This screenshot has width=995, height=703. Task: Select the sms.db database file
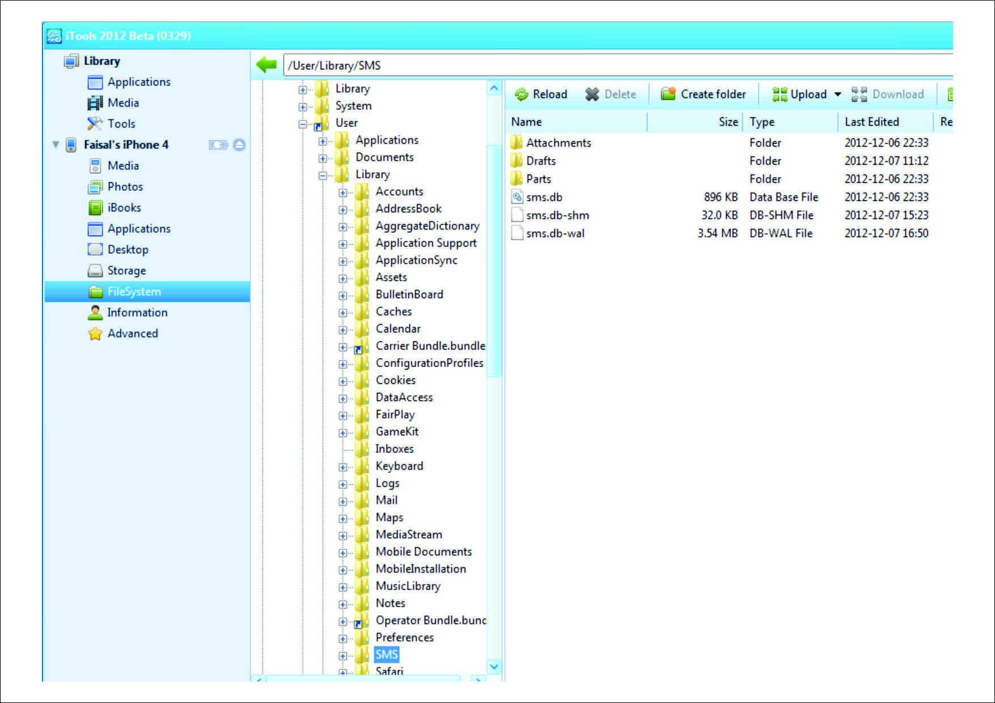544,198
